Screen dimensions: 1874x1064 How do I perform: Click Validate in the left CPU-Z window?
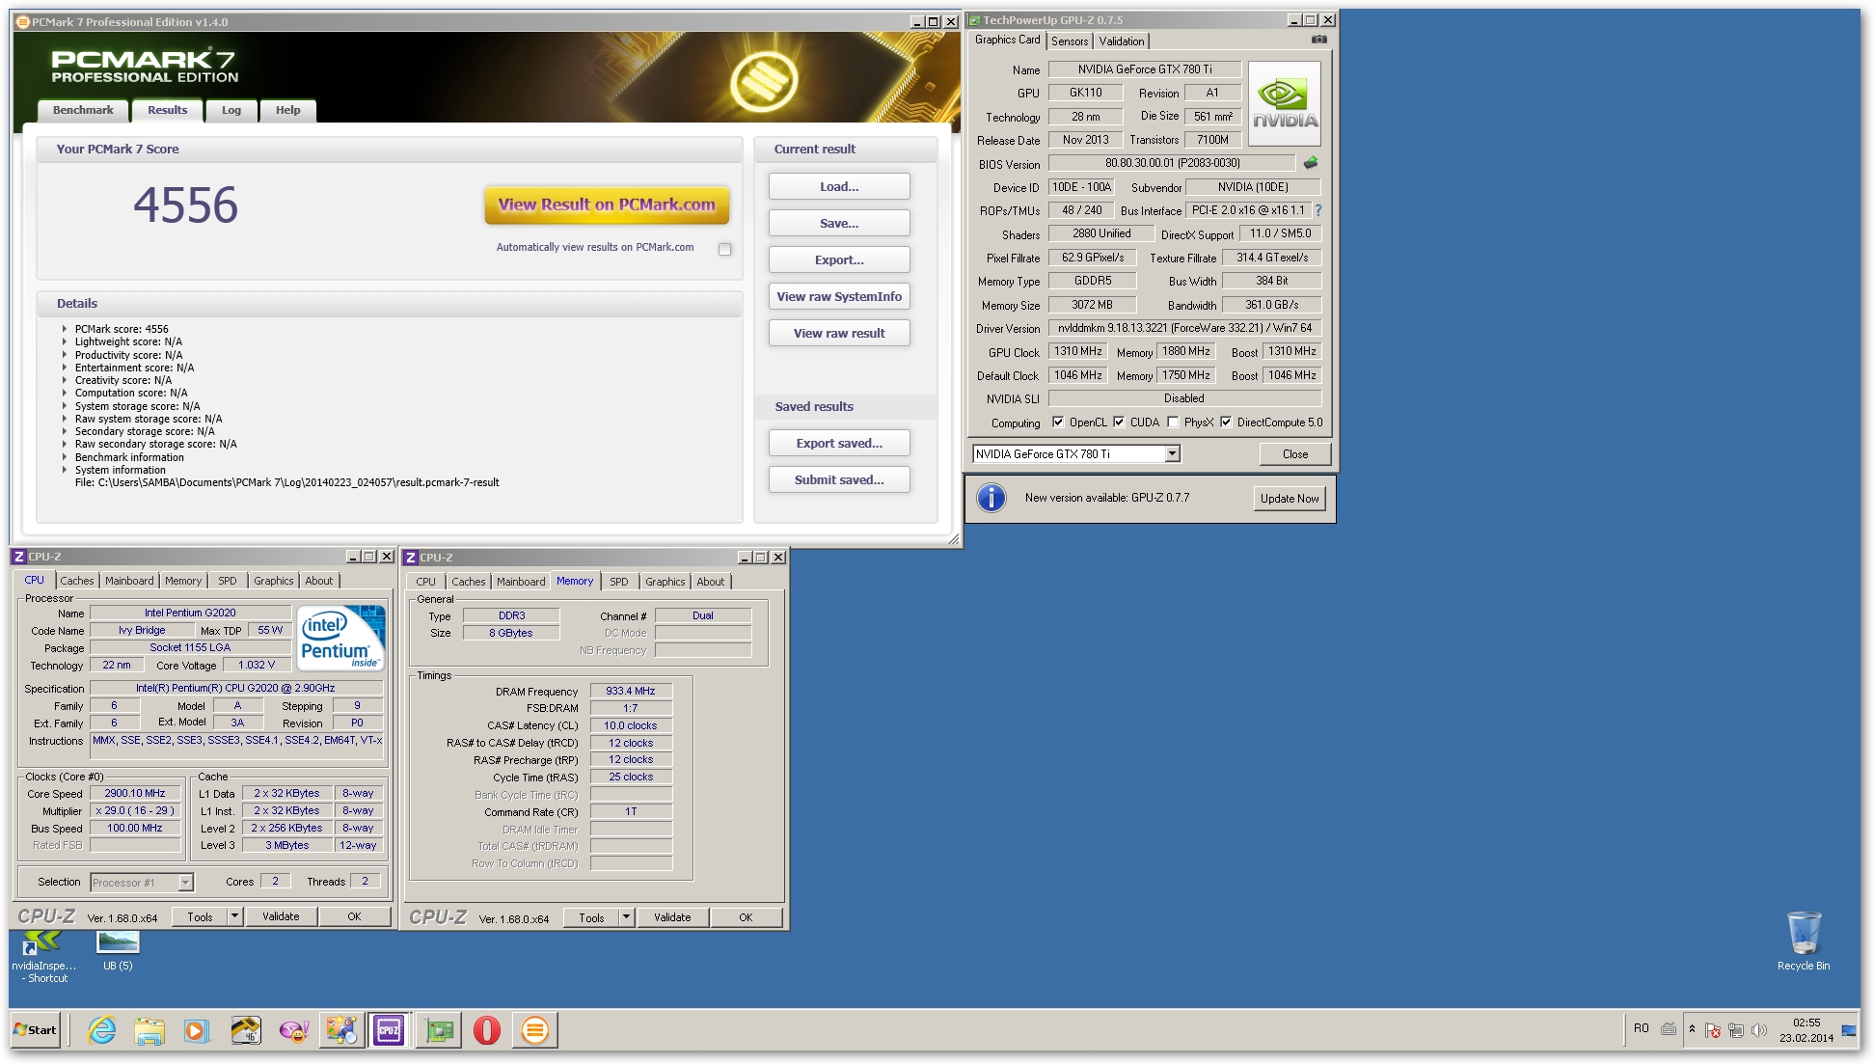(281, 916)
